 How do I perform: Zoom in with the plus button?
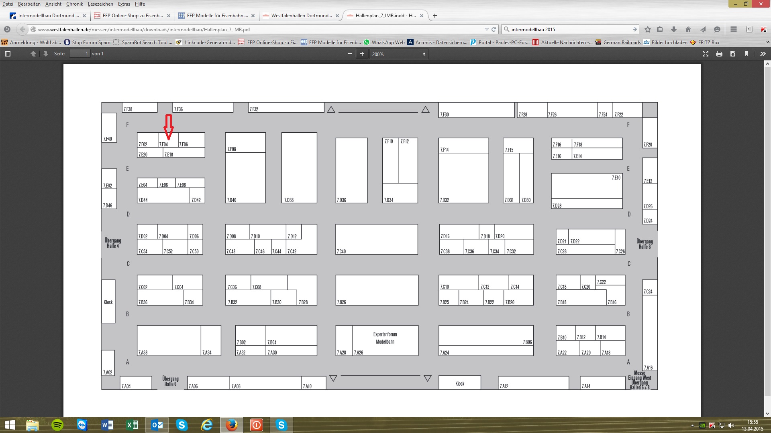coord(362,54)
